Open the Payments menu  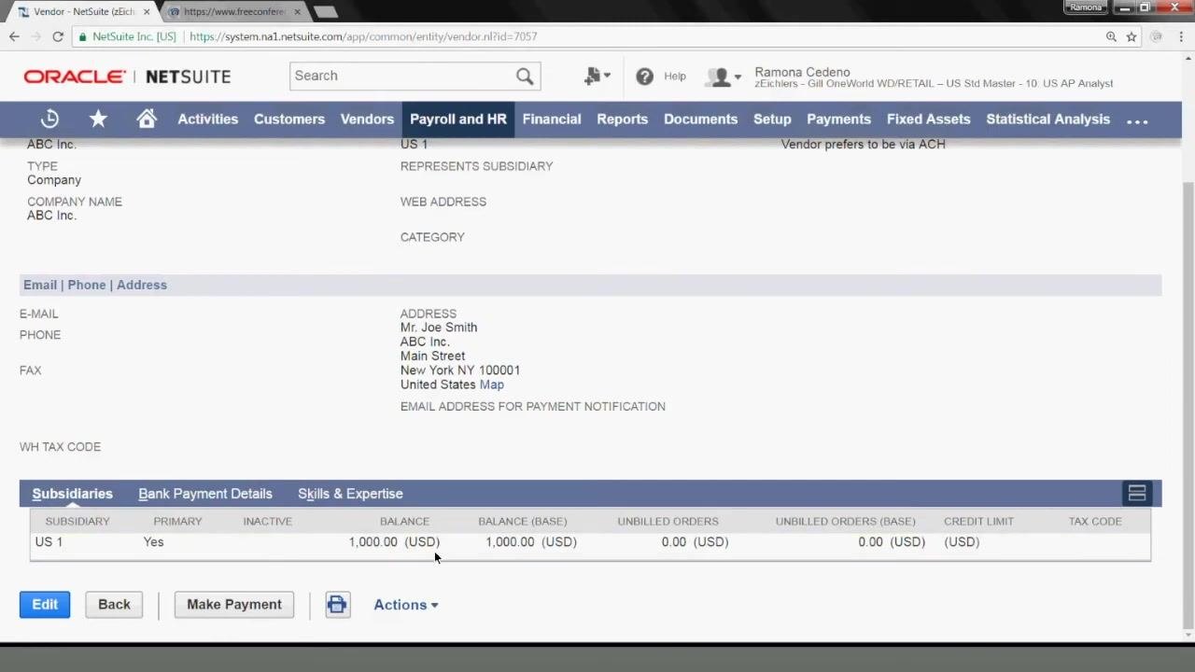coord(839,119)
